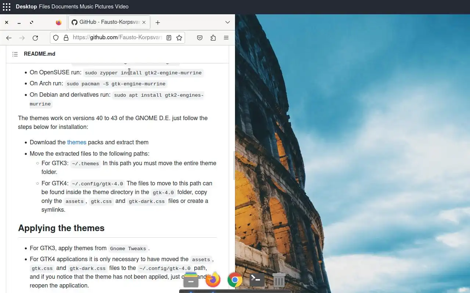Click the Gnome Tweaks code label

(128, 249)
